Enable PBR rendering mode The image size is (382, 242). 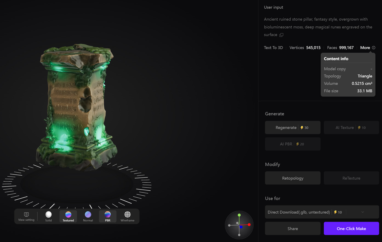coord(107,216)
